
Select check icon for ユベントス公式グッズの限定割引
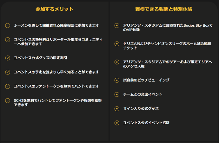[x=8, y=58]
